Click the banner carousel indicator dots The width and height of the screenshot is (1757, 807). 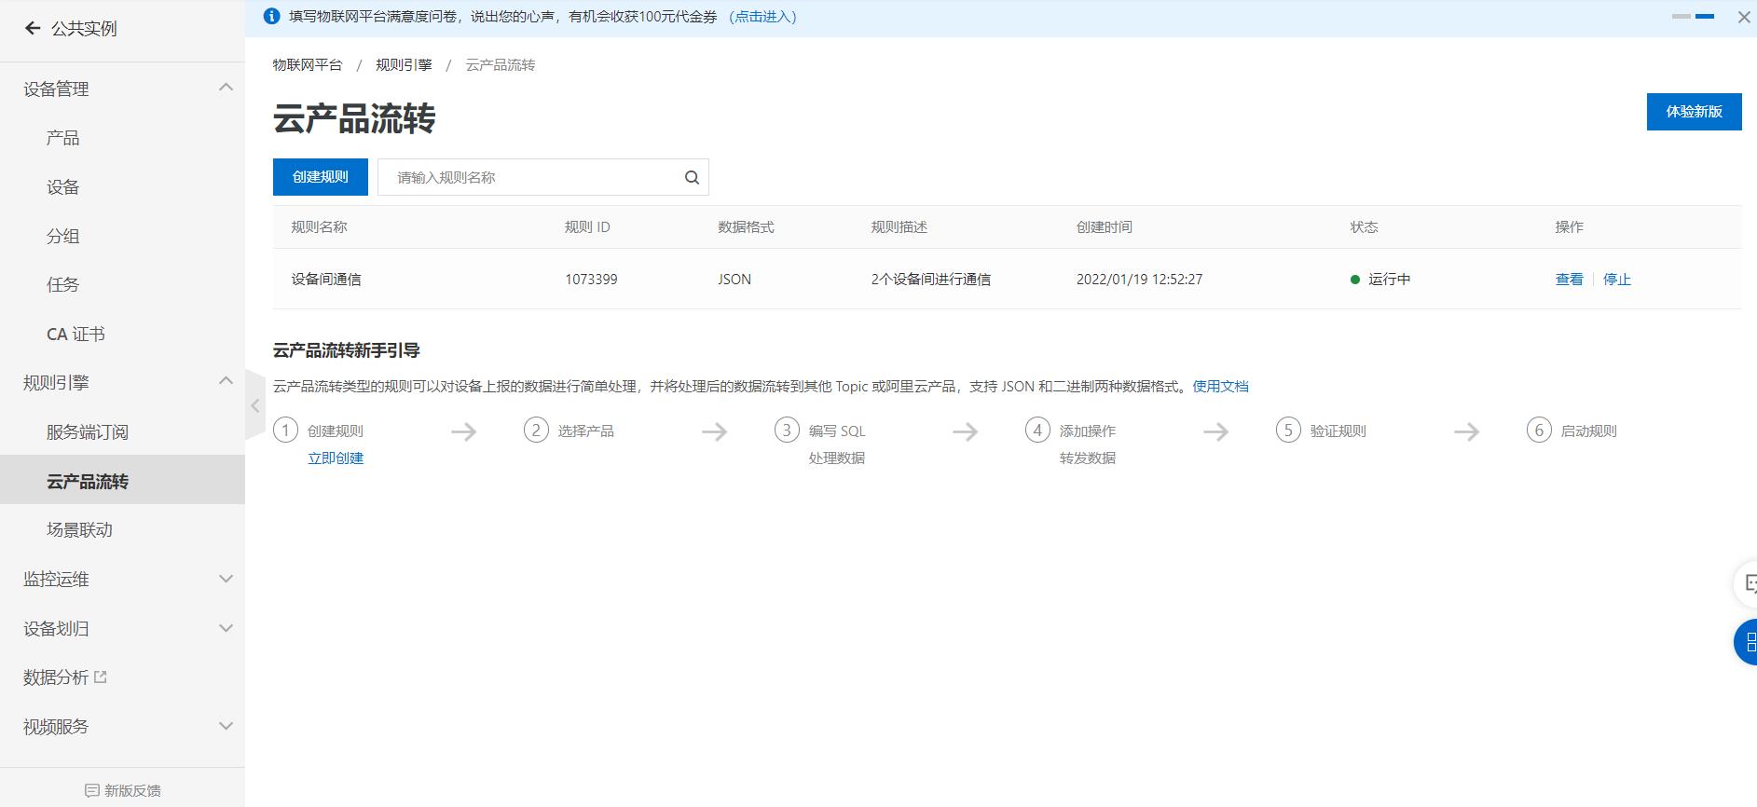pos(1693,17)
